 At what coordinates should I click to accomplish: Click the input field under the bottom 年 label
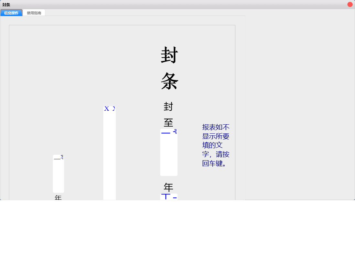click(168, 196)
